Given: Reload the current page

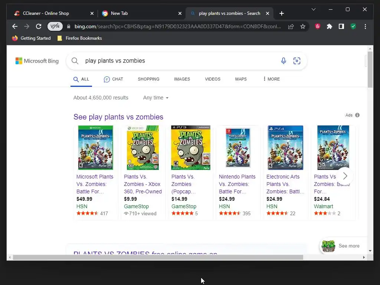Looking at the screenshot, I should (x=39, y=26).
